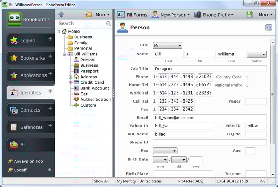
Task: Click the plus icon next to Safenotes
Action: tap(50, 126)
